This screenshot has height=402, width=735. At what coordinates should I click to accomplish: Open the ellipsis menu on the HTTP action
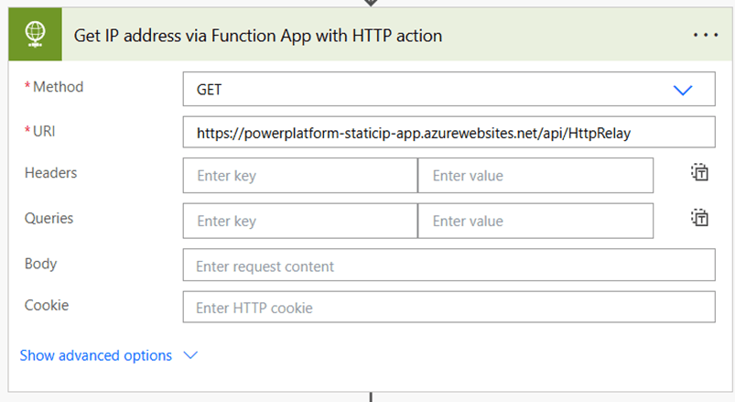(706, 36)
